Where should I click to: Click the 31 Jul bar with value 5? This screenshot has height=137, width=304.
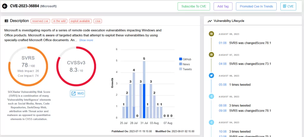pos(144,90)
